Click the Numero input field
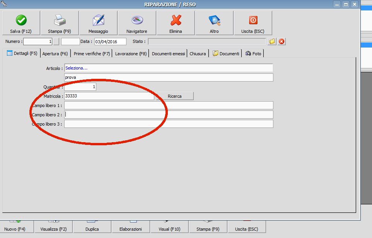Viewport: 372px width, 238px height. point(38,41)
